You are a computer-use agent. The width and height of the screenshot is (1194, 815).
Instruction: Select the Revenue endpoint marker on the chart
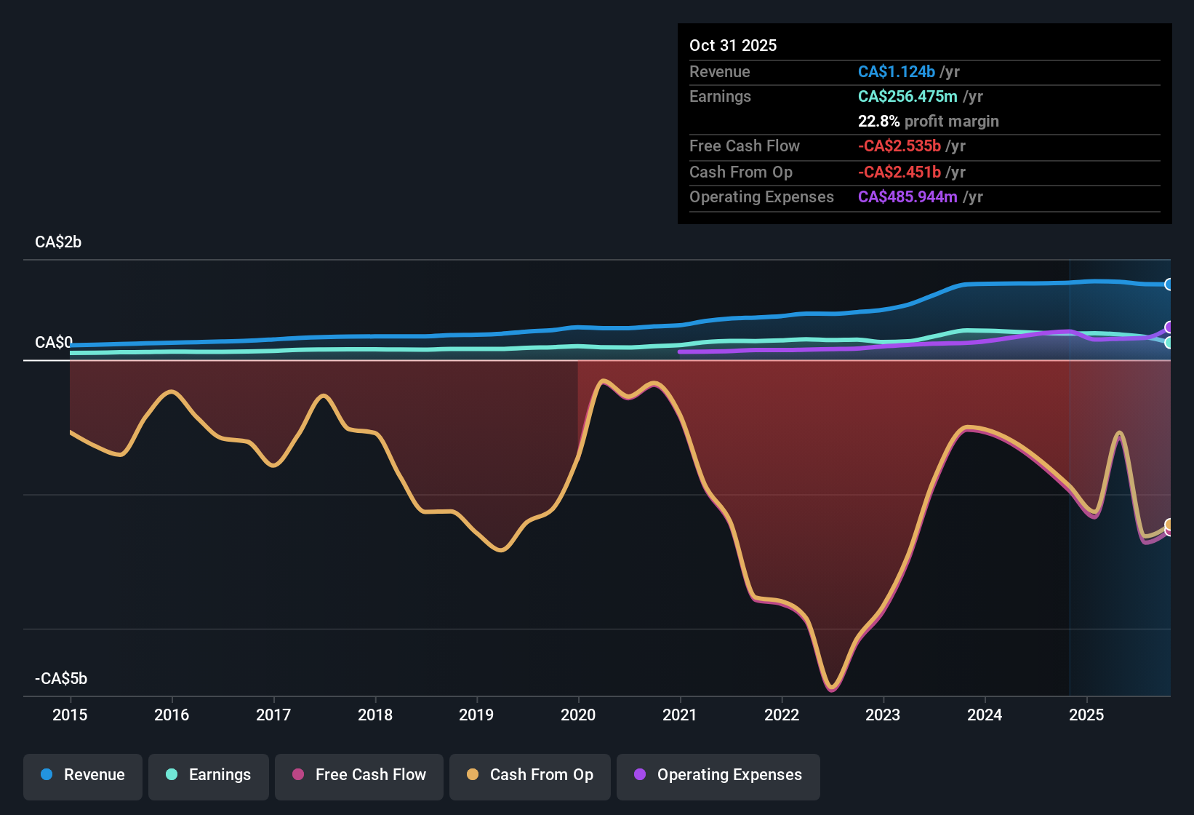(1169, 284)
